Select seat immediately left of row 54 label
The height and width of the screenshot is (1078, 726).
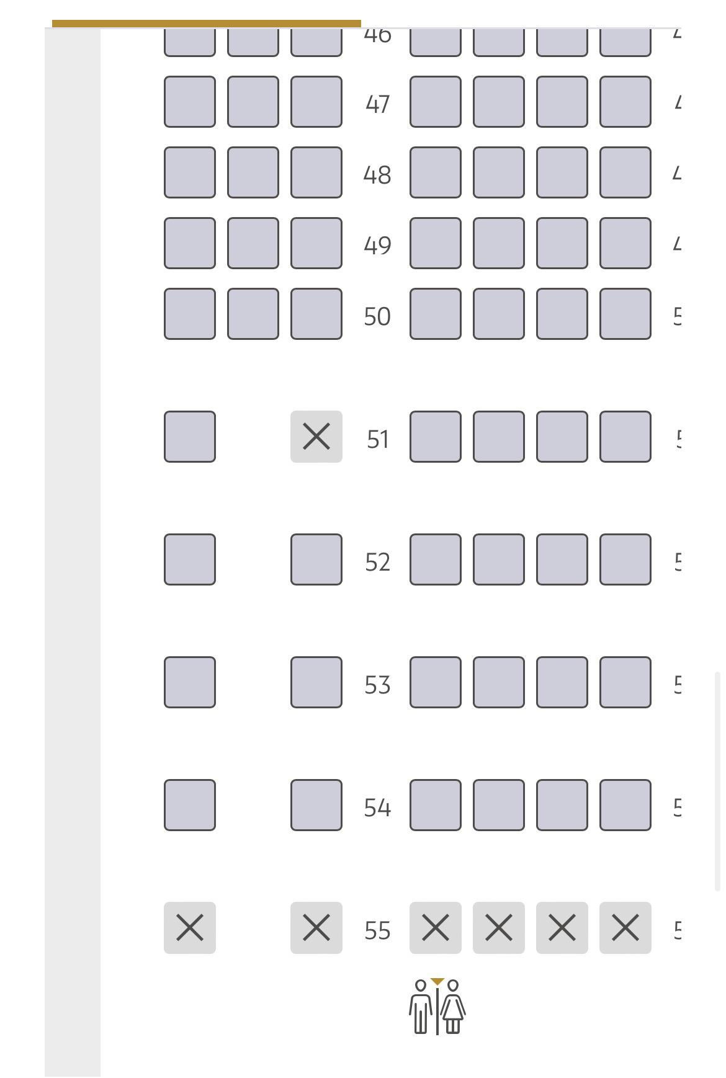pos(316,805)
